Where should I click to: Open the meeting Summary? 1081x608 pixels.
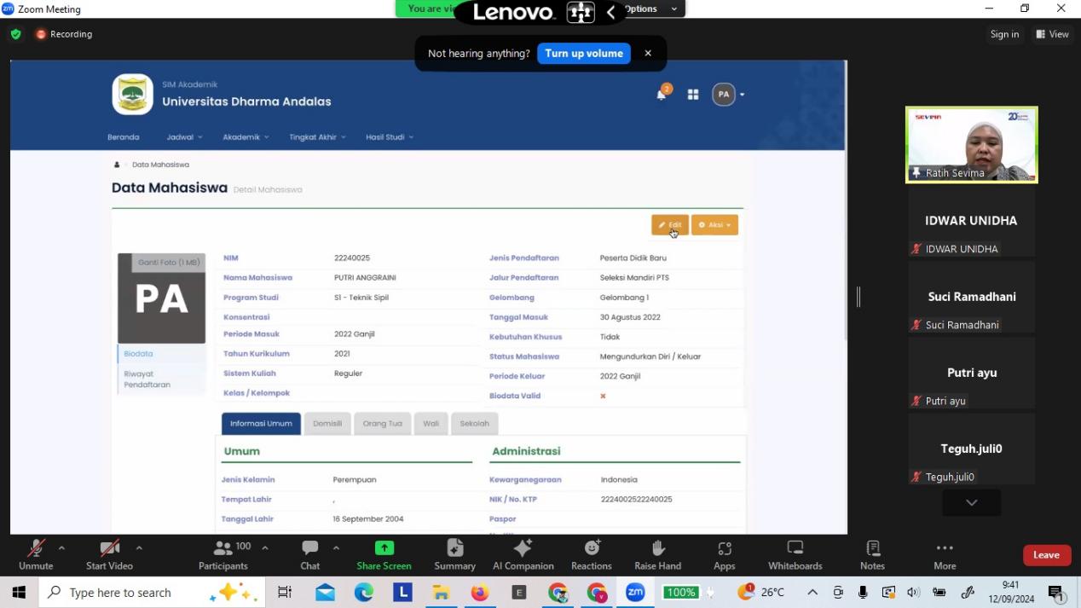(x=454, y=554)
